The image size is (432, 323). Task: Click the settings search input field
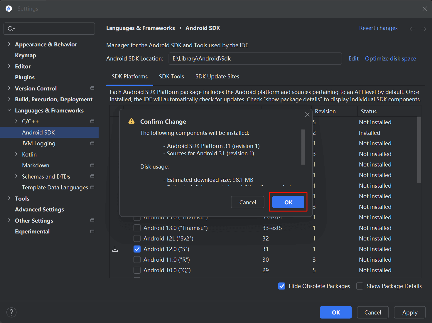pos(49,28)
